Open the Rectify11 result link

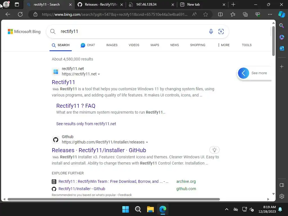click(63, 82)
